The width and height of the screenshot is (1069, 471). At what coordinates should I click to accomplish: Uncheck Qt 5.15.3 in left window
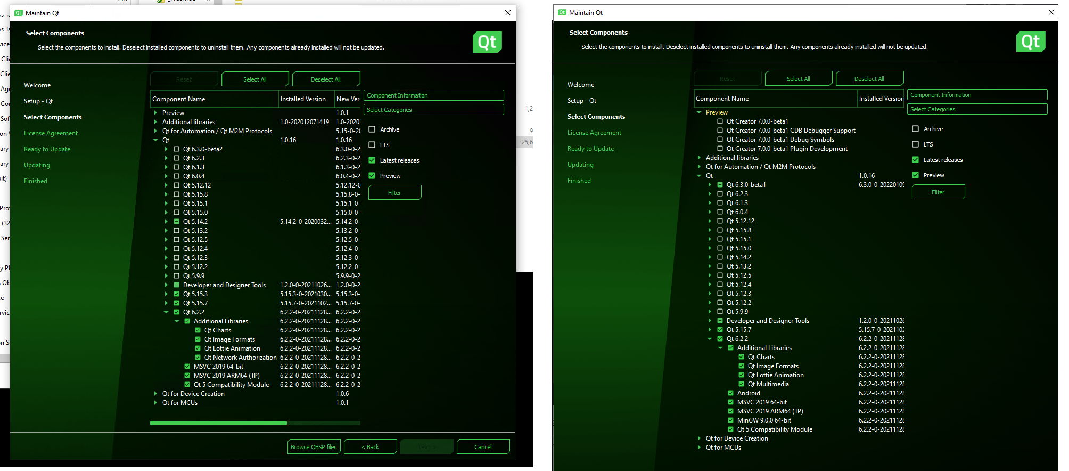(x=177, y=294)
